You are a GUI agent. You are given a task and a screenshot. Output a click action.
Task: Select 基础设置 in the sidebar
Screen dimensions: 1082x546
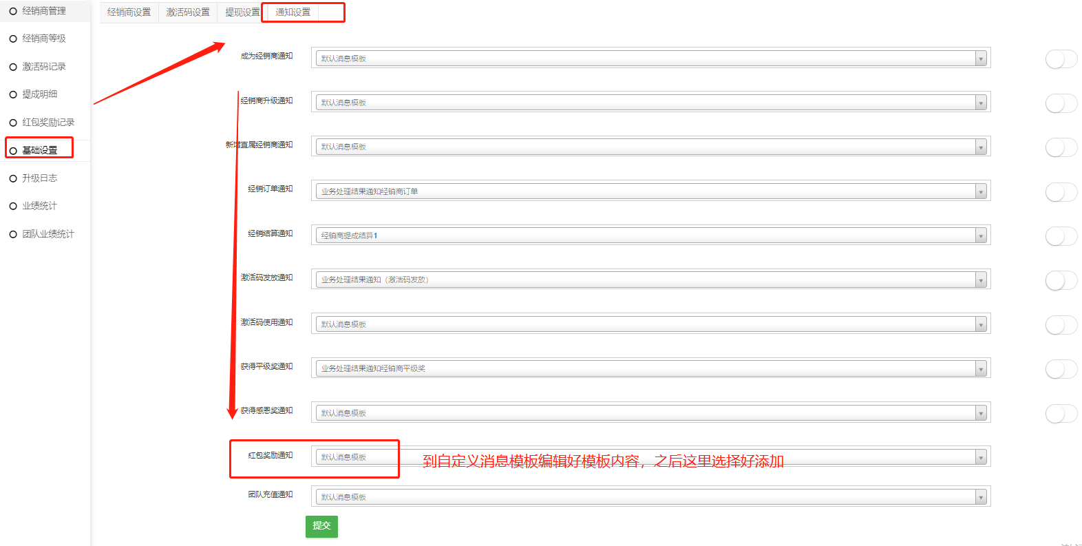point(39,150)
